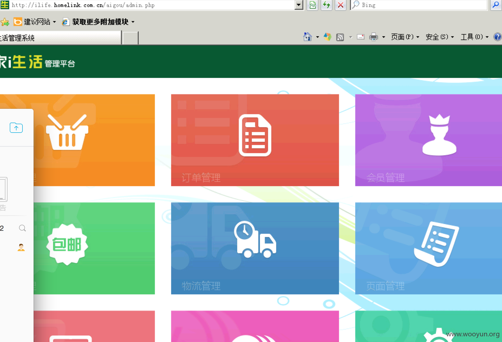502x342 pixels.
Task: Select the 活管理系统 browser tab
Action: click(x=60, y=38)
